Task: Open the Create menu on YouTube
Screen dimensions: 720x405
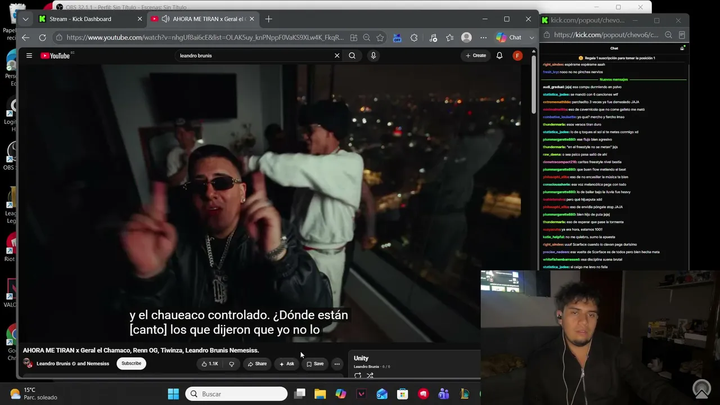Action: [476, 56]
